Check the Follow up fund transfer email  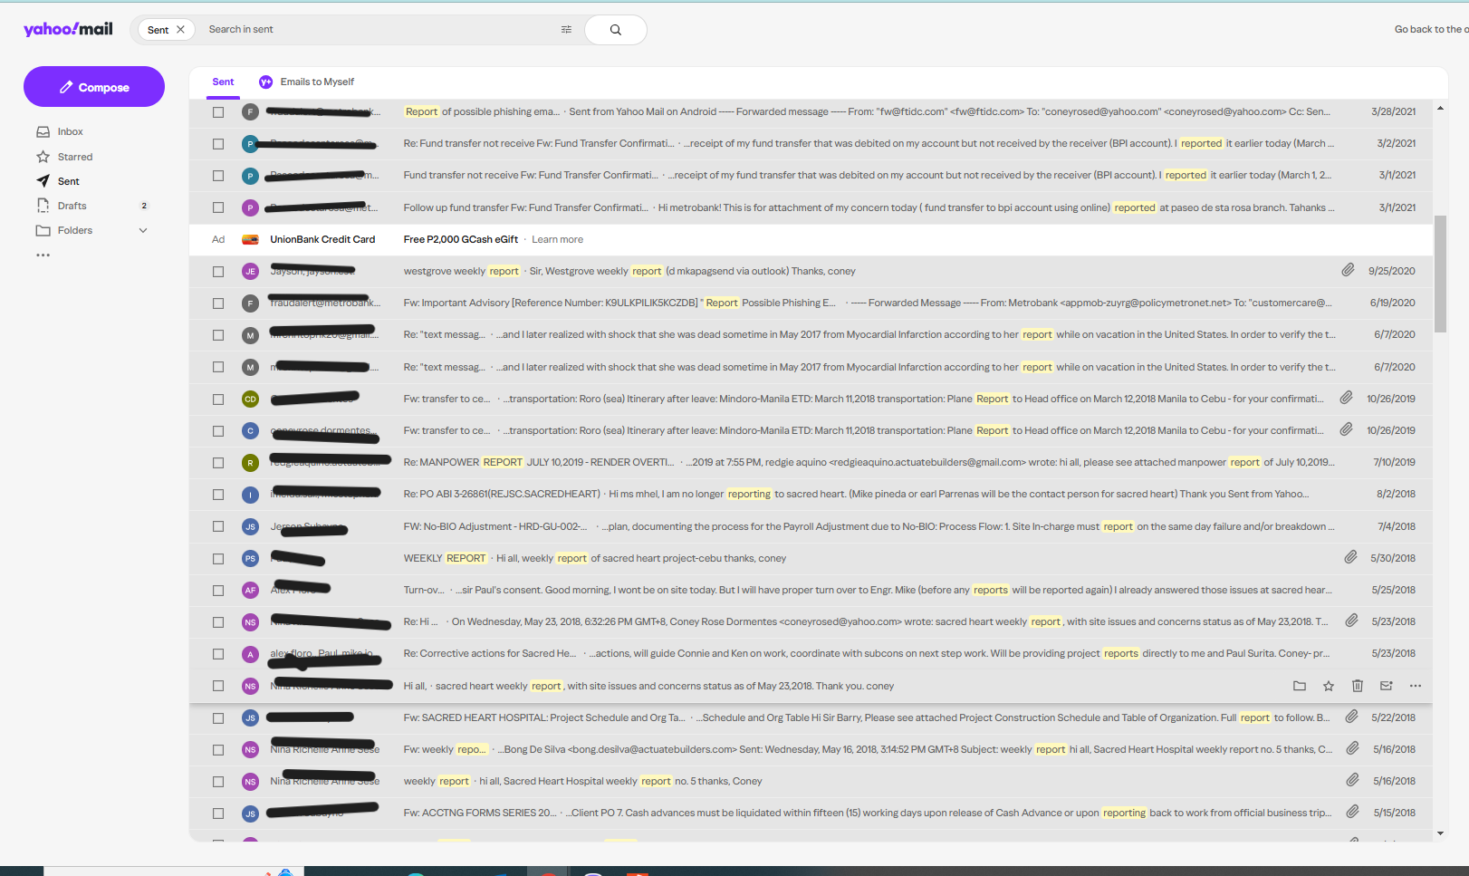[x=218, y=207]
